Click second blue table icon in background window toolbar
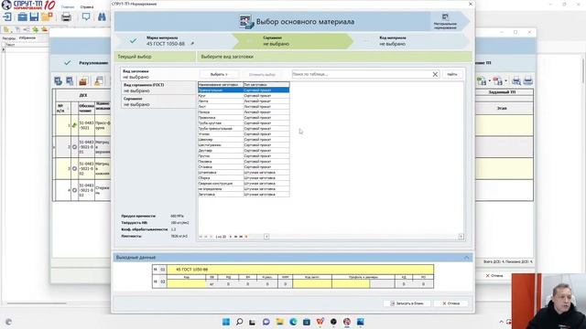This screenshot has height=329, width=586. tap(70, 80)
